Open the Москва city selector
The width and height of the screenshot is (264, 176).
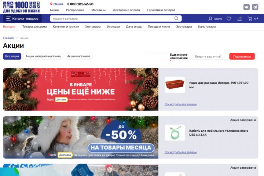[x=57, y=4]
